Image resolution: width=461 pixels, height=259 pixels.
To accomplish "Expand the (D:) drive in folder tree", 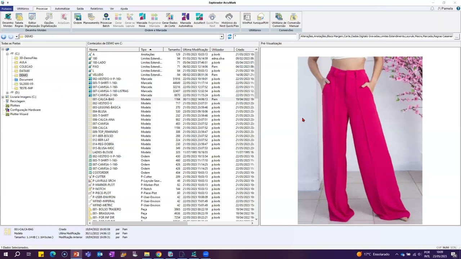I will (7, 92).
